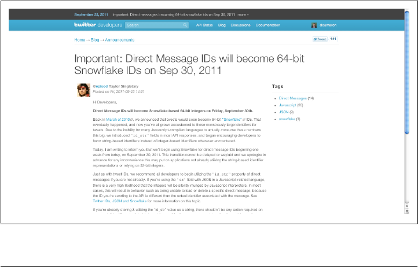Go to Blog in top navigation
This screenshot has width=418, height=267.
(x=222, y=25)
